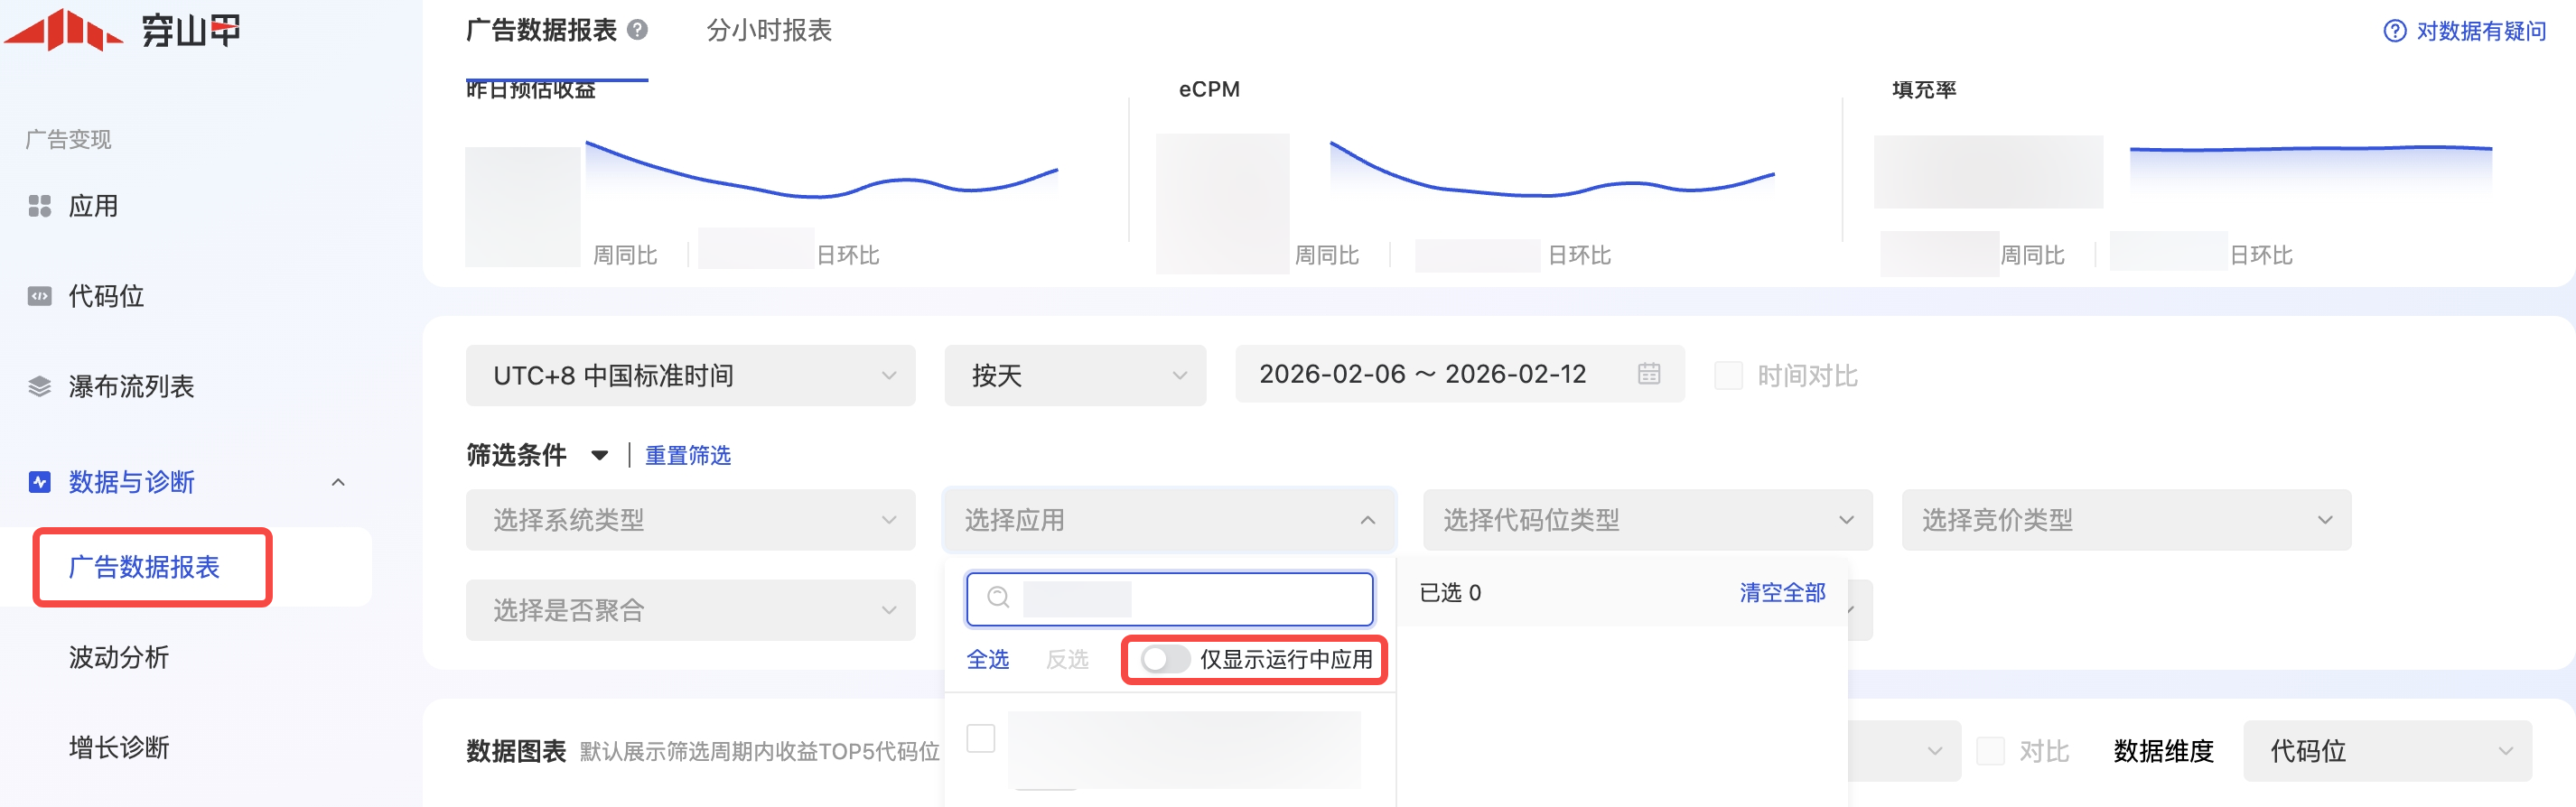
Task: Click the 重置筛选 link
Action: click(x=687, y=456)
